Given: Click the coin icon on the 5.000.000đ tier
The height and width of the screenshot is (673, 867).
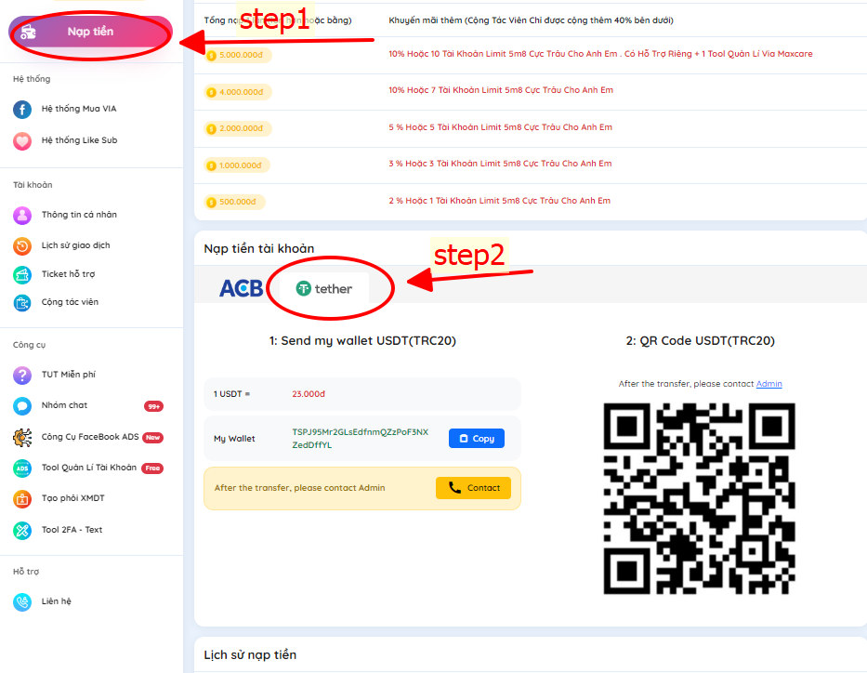Looking at the screenshot, I should (x=211, y=55).
